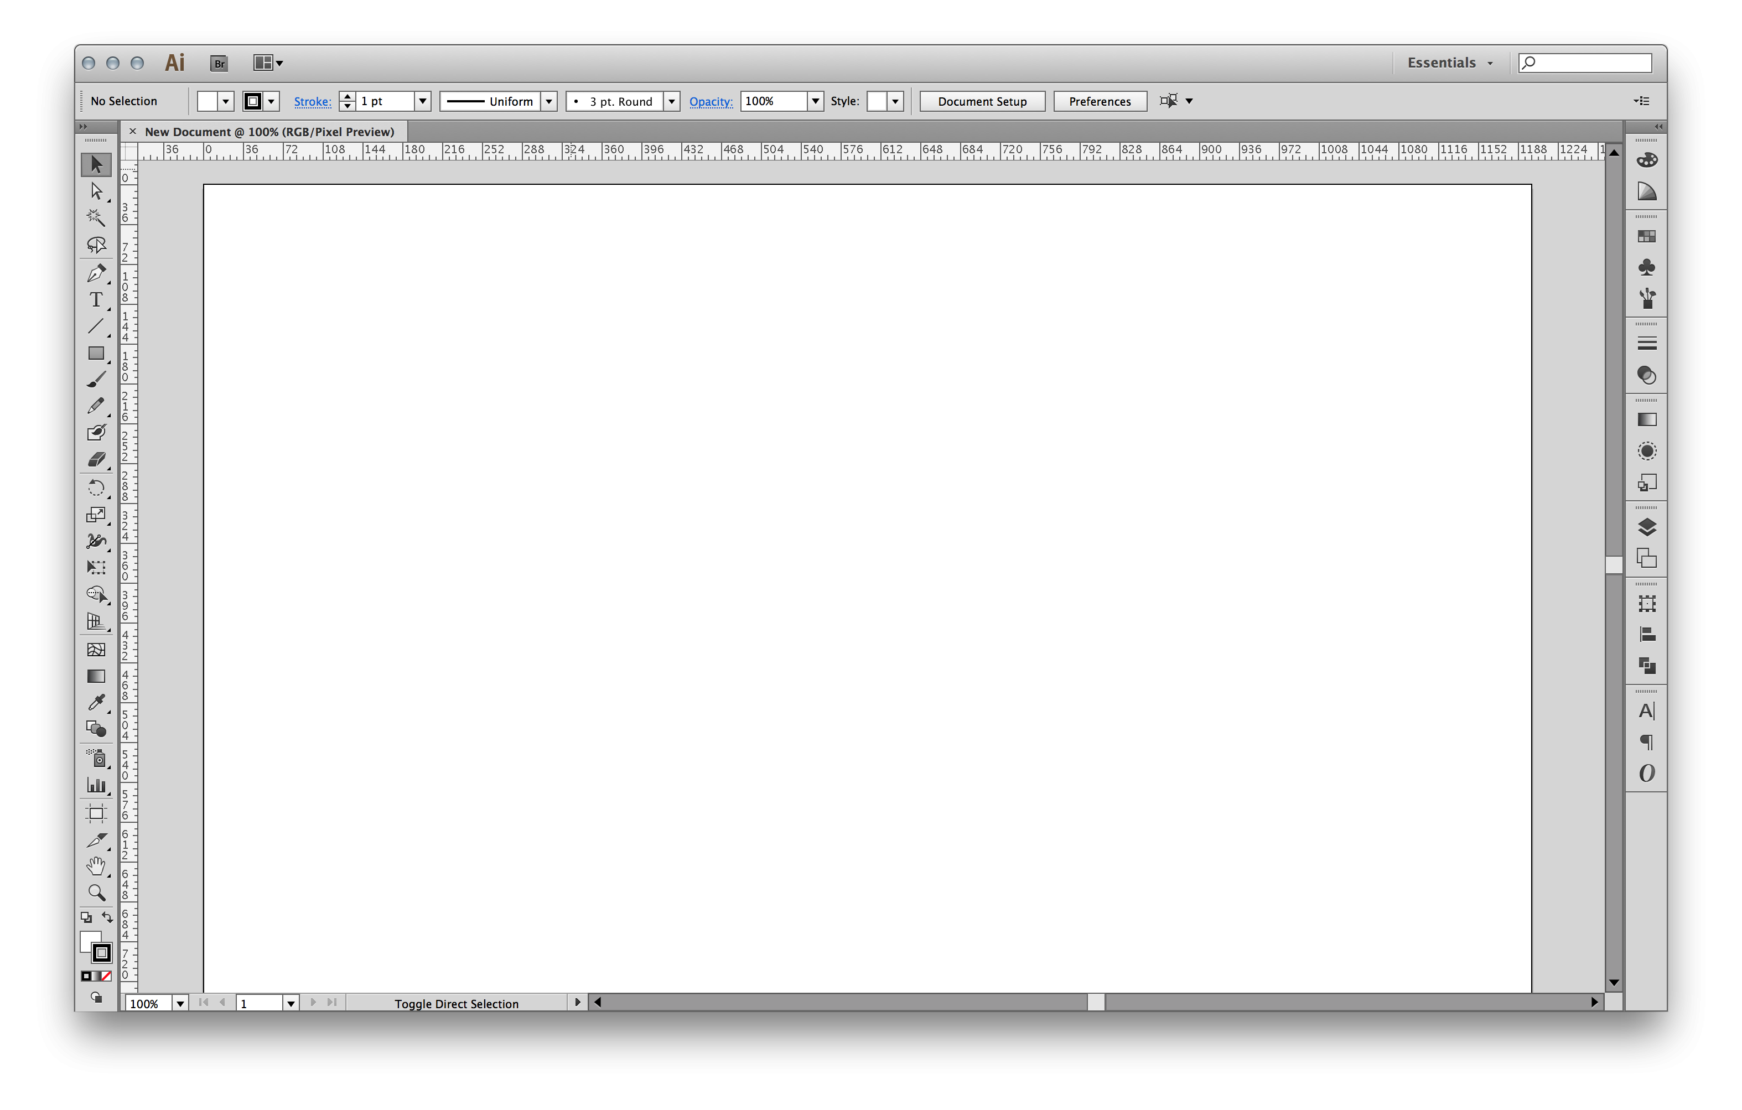Viewport: 1742px width, 1110px height.
Task: Click the Stroke swatch in toolbox
Action: click(102, 953)
